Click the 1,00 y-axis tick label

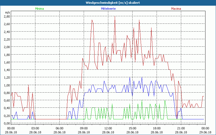pyautogui.click(x=7, y=85)
